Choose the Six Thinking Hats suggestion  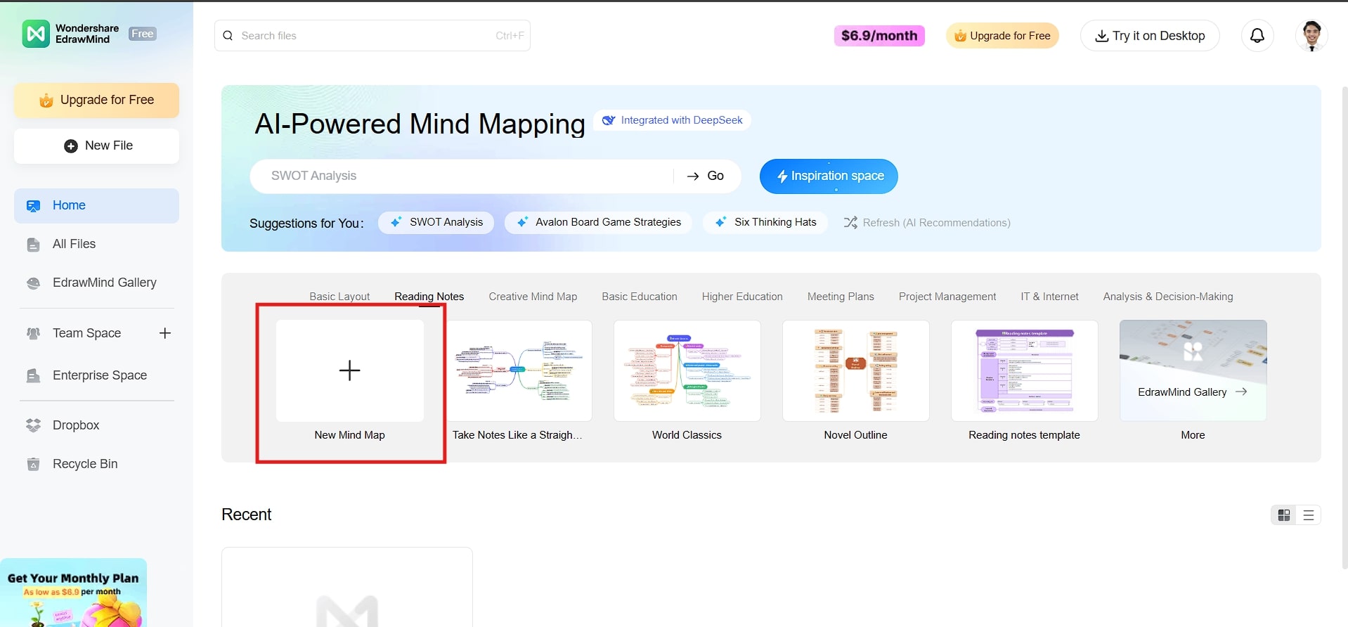pyautogui.click(x=765, y=222)
